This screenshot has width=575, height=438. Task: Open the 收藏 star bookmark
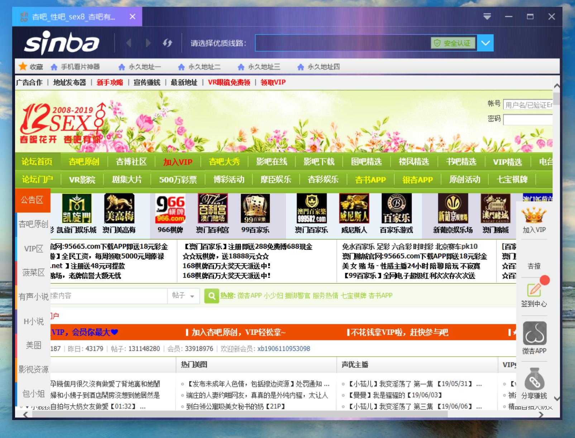31,67
